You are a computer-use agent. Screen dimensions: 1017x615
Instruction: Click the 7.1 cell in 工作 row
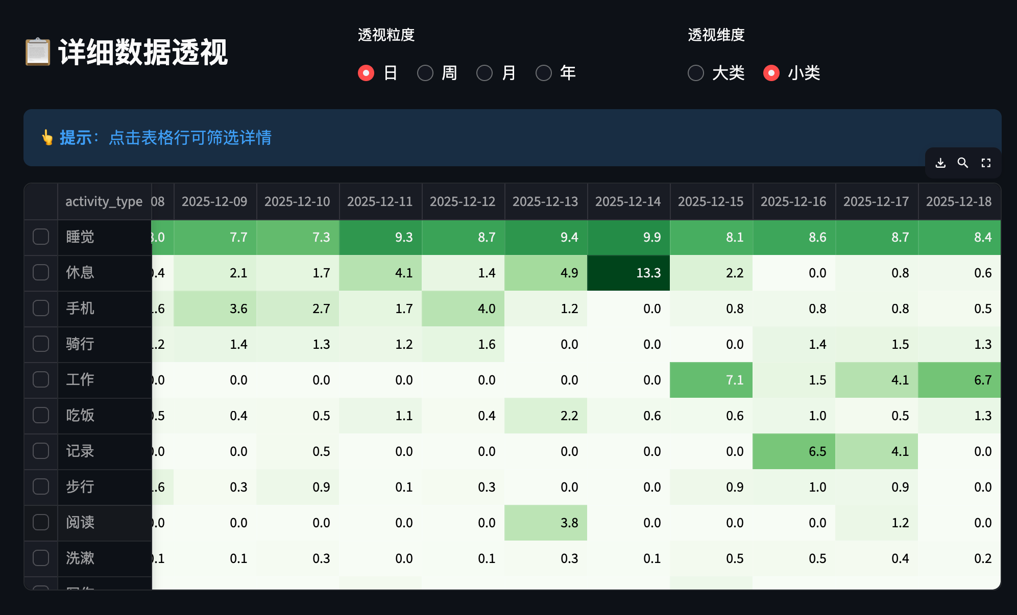[711, 380]
